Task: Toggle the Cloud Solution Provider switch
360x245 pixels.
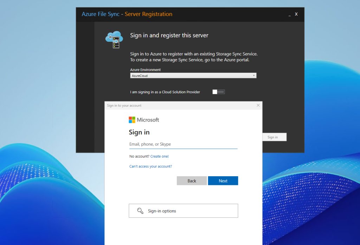Action: pos(219,92)
